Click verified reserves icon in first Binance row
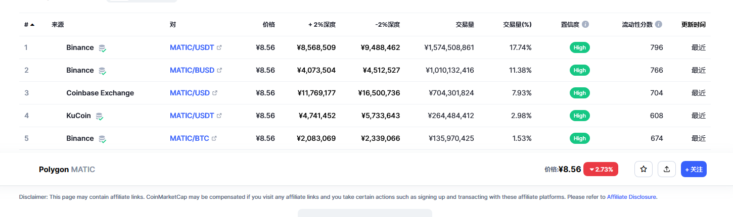Screen dimensions: 733x217 pyautogui.click(x=102, y=48)
